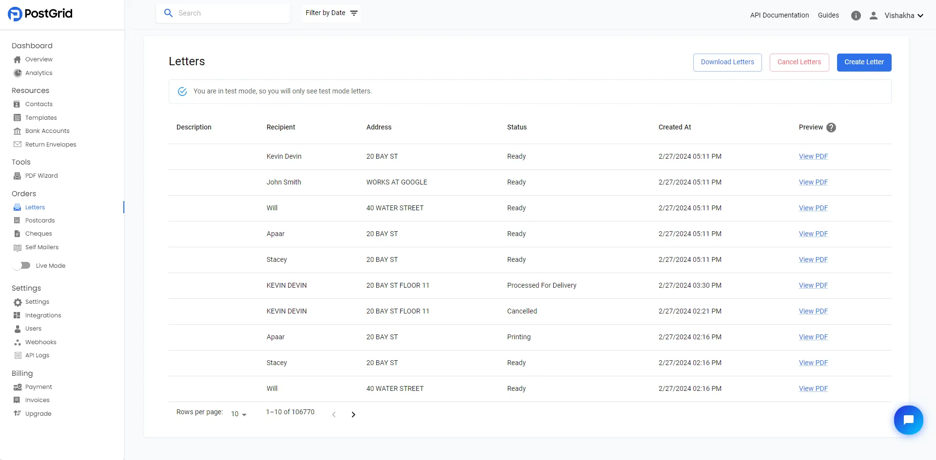Click the help icon next to Preview column

(x=831, y=127)
